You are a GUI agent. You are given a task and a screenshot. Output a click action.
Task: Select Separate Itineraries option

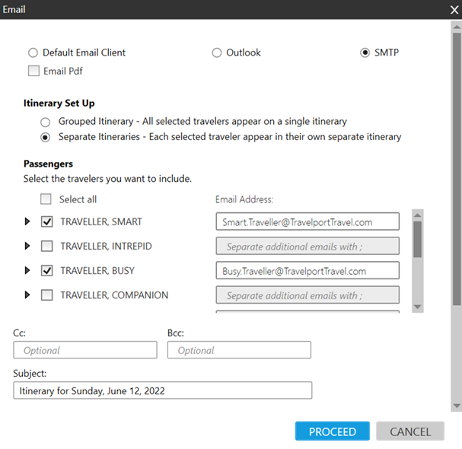45,138
